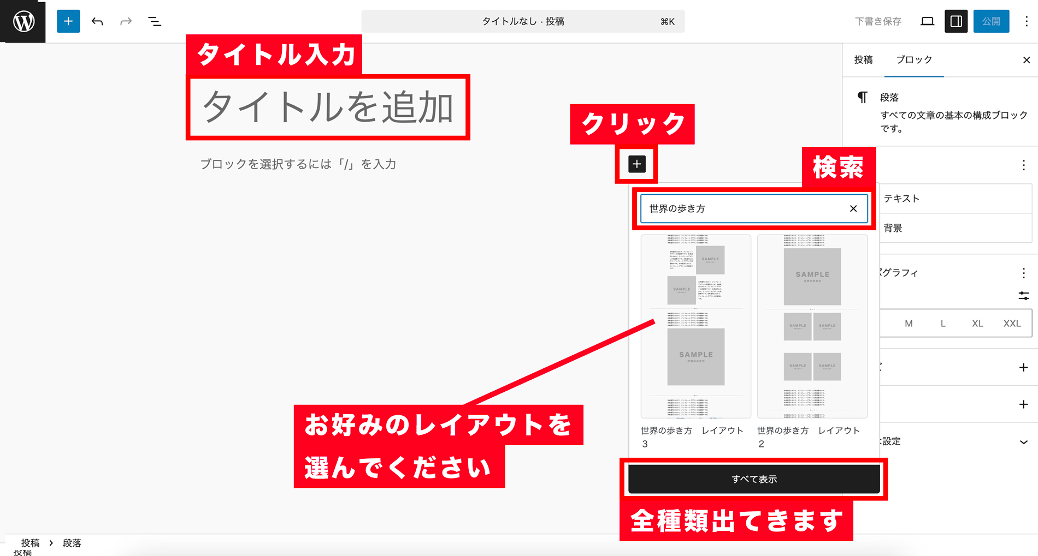The height and width of the screenshot is (556, 1038).
Task: Open the document overview list icon
Action: click(155, 21)
